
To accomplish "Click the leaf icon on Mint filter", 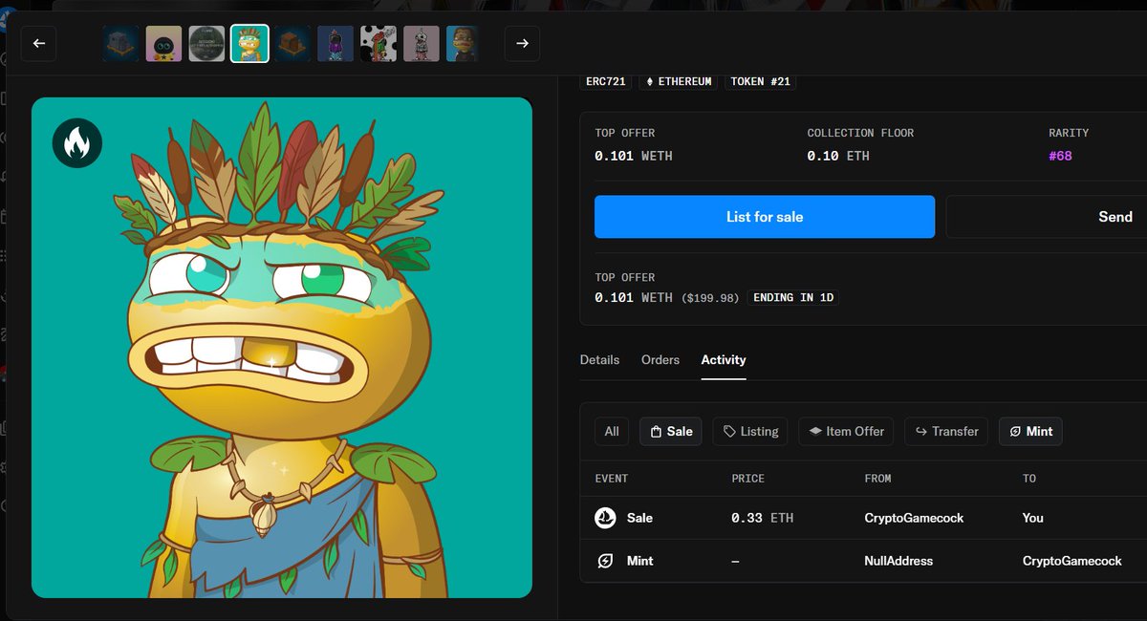I will pos(1016,432).
